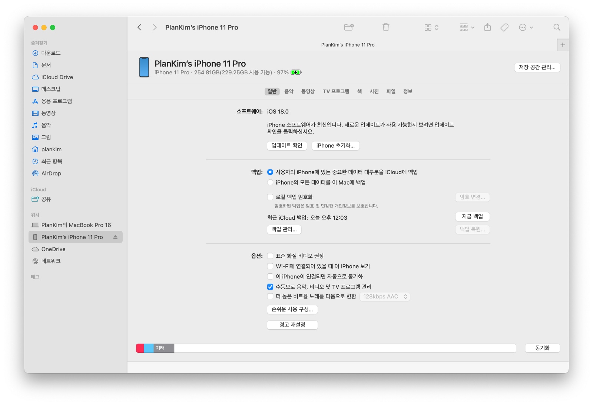
Task: Click the iPhone device icon in header
Action: tap(144, 67)
